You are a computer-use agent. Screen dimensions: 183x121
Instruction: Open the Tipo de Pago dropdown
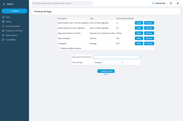pyautogui.click(x=108, y=62)
